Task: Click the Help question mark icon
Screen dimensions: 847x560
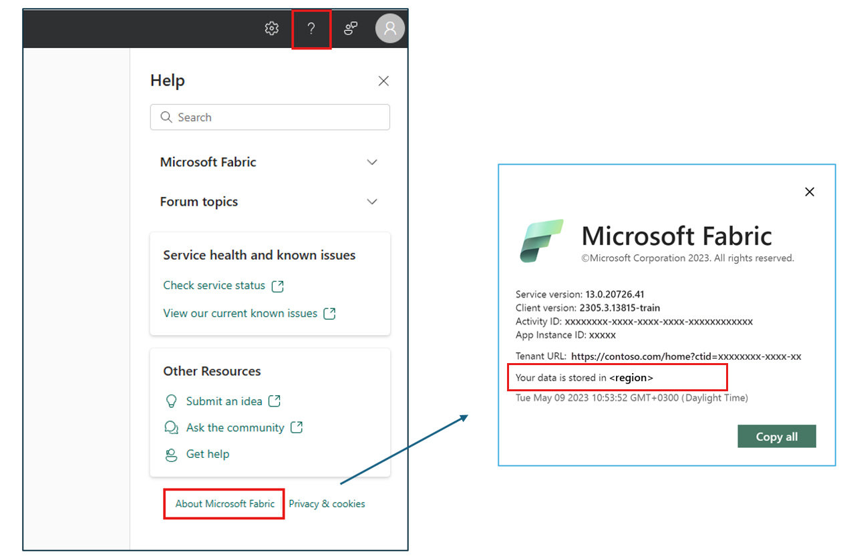Action: point(311,29)
